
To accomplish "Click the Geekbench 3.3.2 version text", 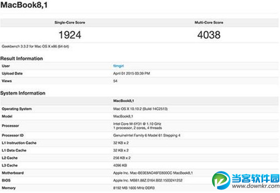I will click(x=35, y=46).
